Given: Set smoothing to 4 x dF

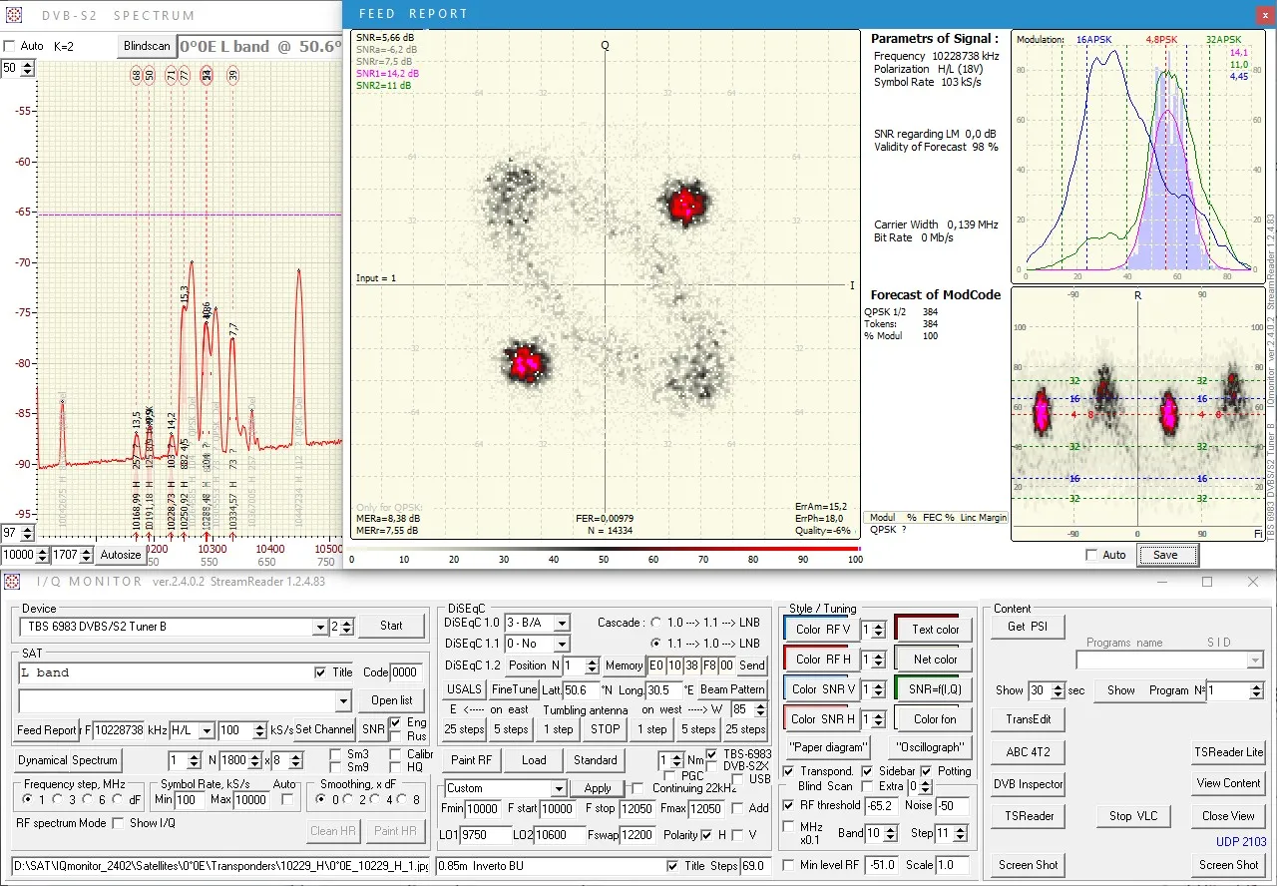Looking at the screenshot, I should (373, 799).
